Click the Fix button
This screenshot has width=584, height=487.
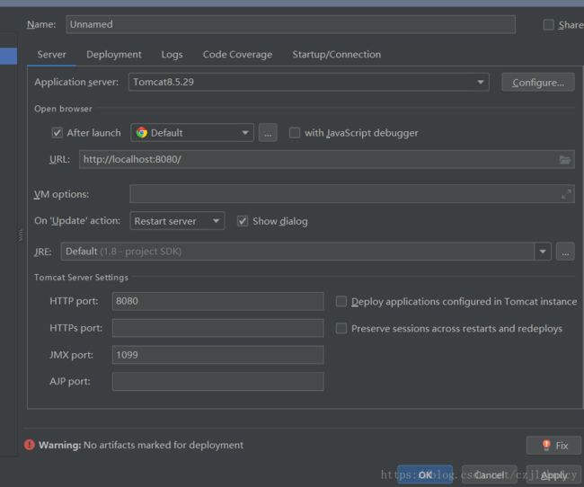tap(553, 446)
